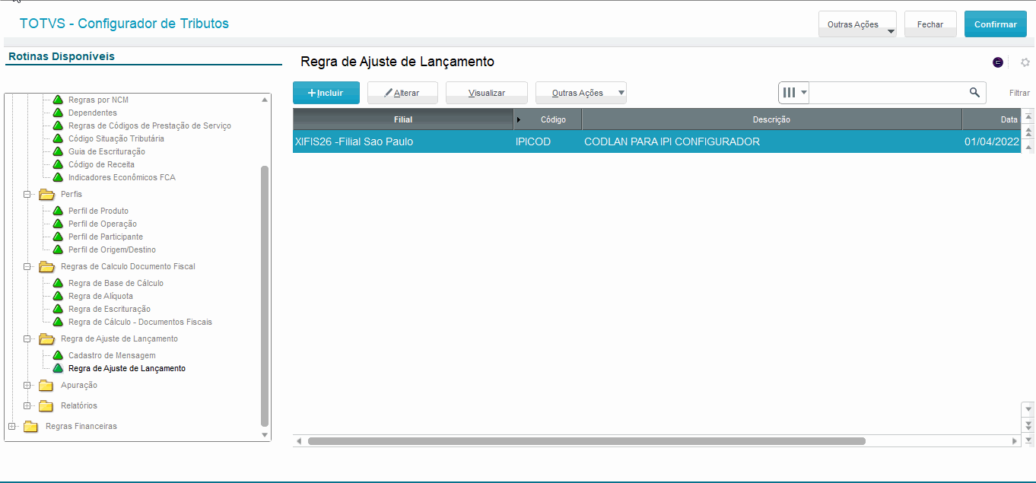Image resolution: width=1036 pixels, height=483 pixels.
Task: Select Regra de Base de Cálculo item
Action: point(116,283)
